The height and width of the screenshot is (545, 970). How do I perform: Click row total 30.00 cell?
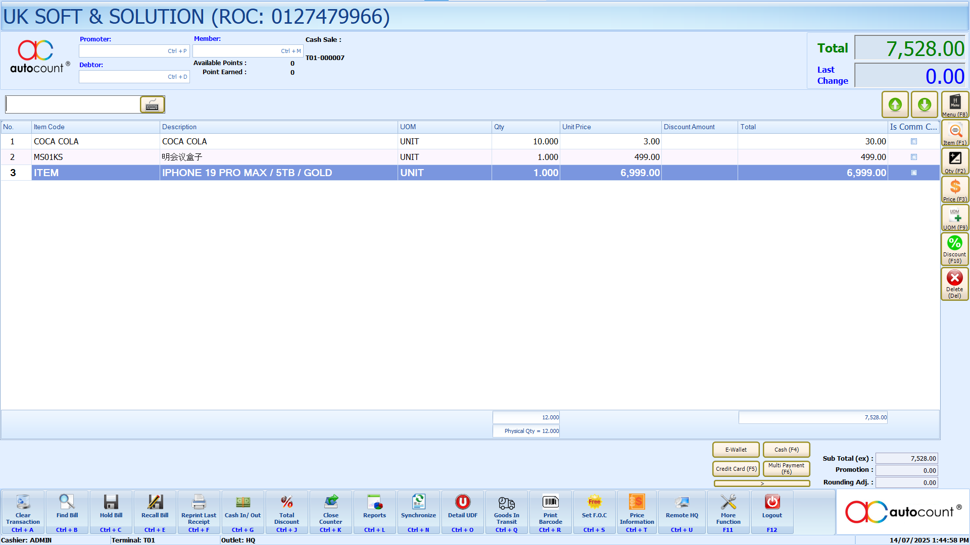(812, 141)
